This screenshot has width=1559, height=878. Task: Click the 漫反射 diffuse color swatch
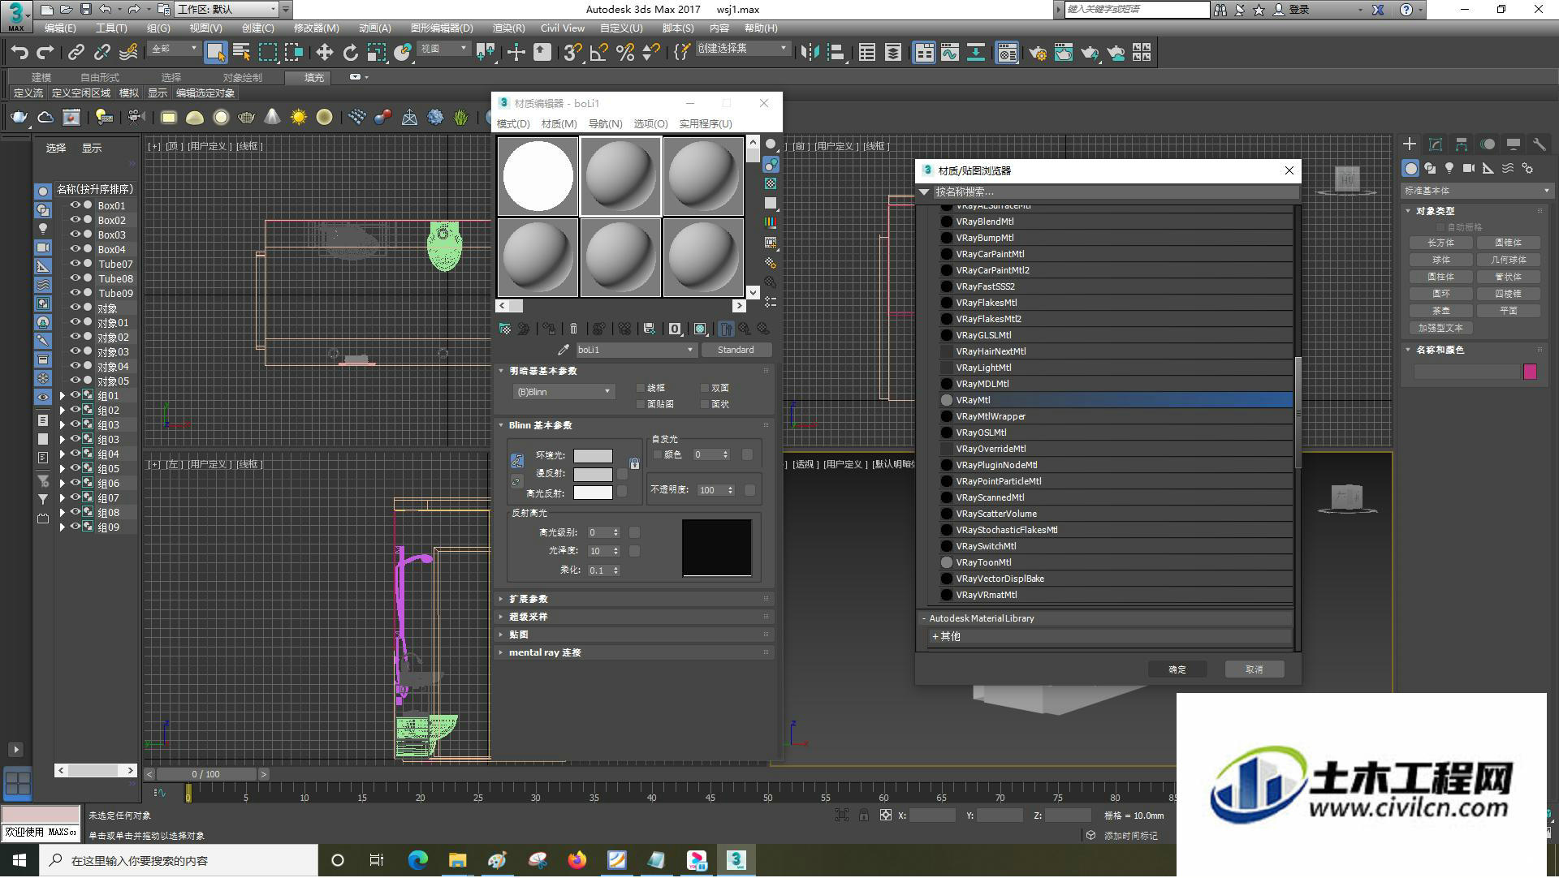pyautogui.click(x=593, y=475)
